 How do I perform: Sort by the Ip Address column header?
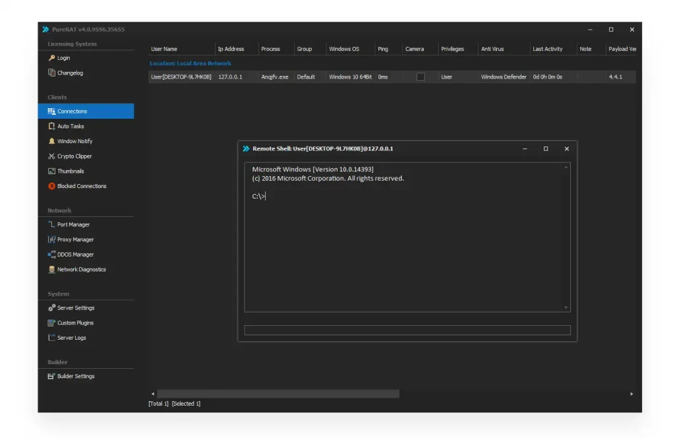click(231, 49)
